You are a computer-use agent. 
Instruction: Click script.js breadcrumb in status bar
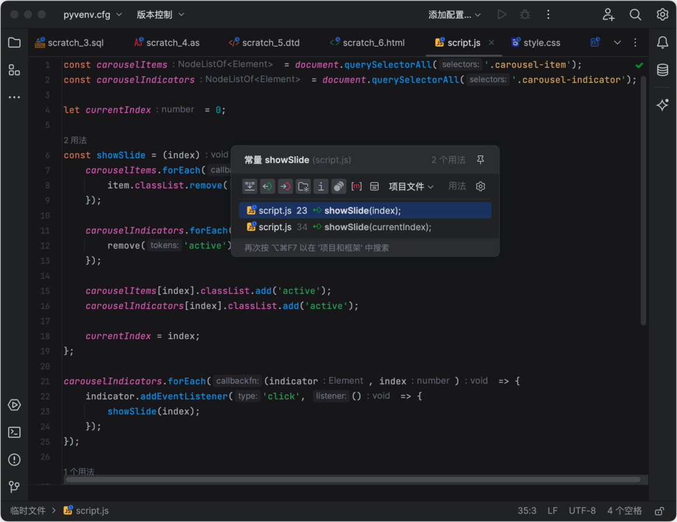pyautogui.click(x=86, y=511)
